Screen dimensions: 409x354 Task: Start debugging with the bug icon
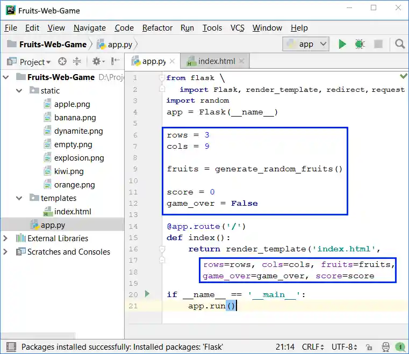click(x=360, y=44)
